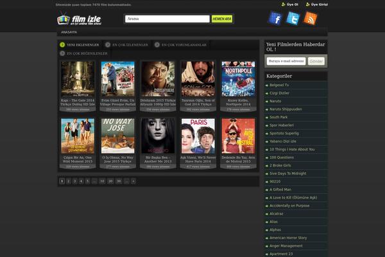385x257 pixels.
Task: Open the South Park category
Action: pos(278,118)
